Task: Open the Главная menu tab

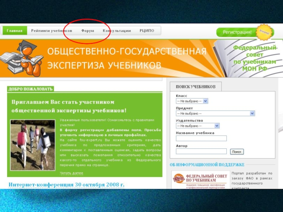Action: [15, 31]
